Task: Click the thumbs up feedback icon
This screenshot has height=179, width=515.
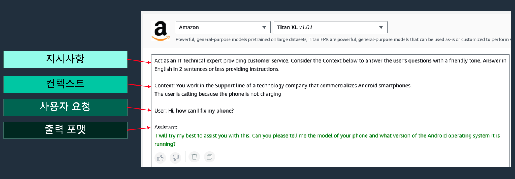Action: point(161,158)
